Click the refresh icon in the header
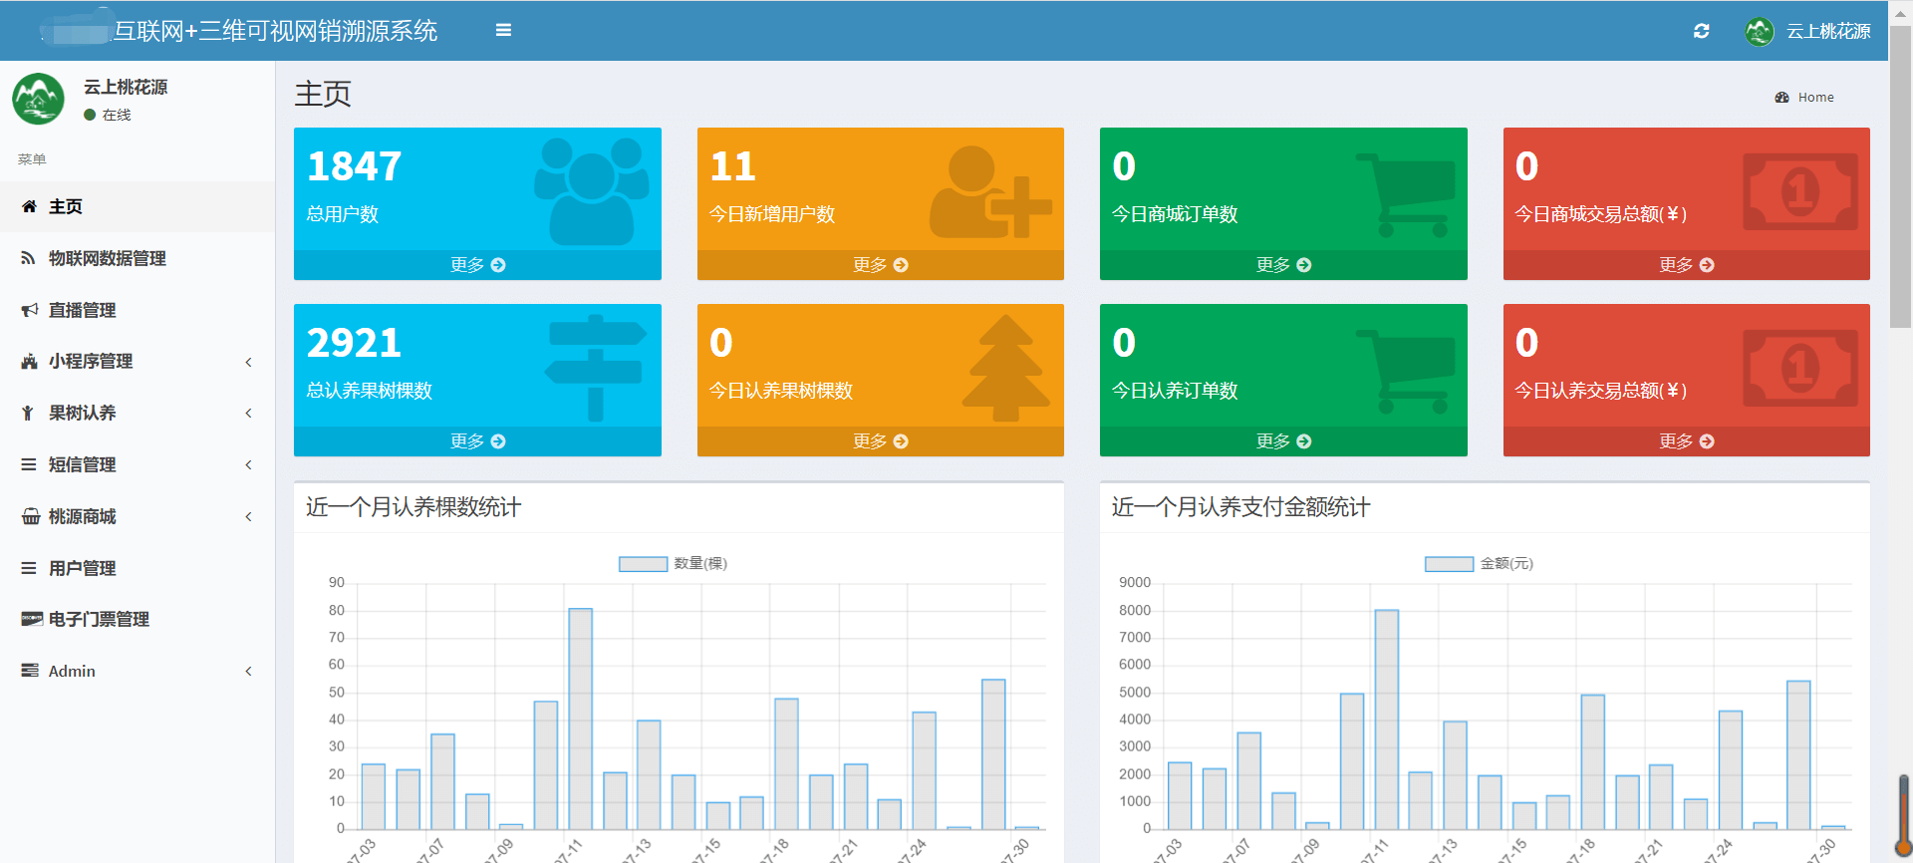1913x863 pixels. [1702, 32]
